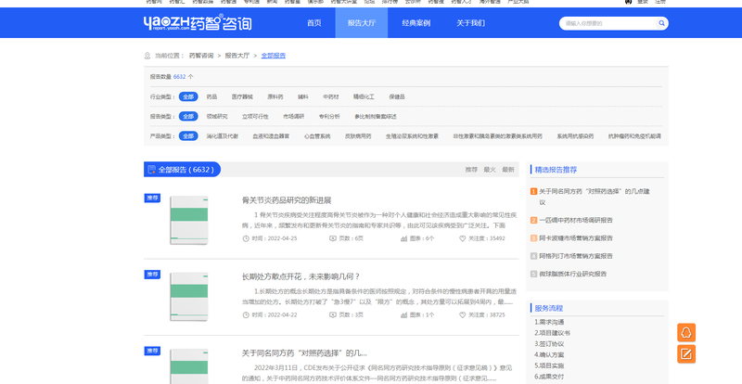Filter product type by 系统用抗感染药
This screenshot has width=742, height=384.
click(x=575, y=136)
